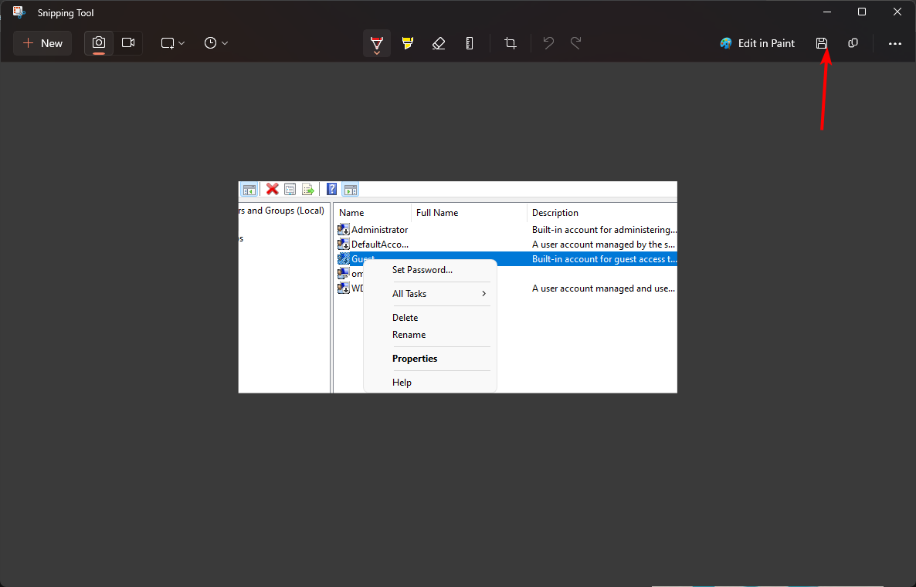Select the ballpoint pen tool
Screen dimensions: 916x587
coord(376,40)
